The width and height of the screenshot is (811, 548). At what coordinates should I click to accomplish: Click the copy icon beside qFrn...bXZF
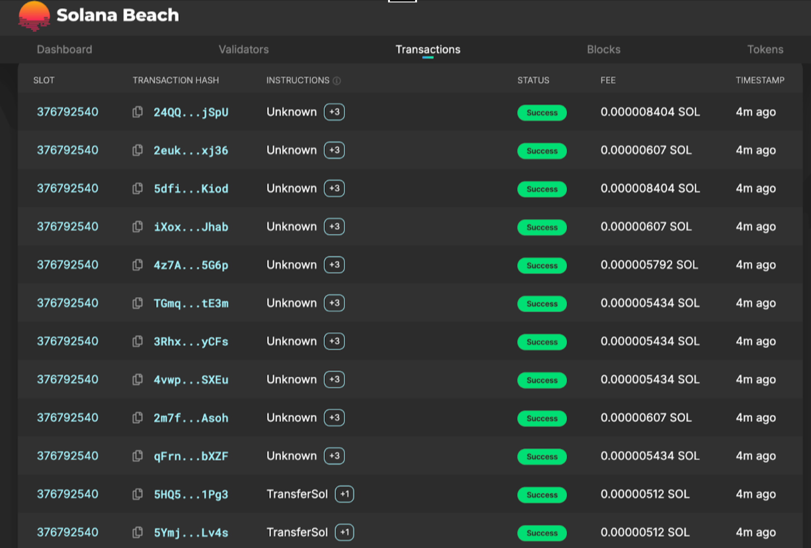click(137, 456)
